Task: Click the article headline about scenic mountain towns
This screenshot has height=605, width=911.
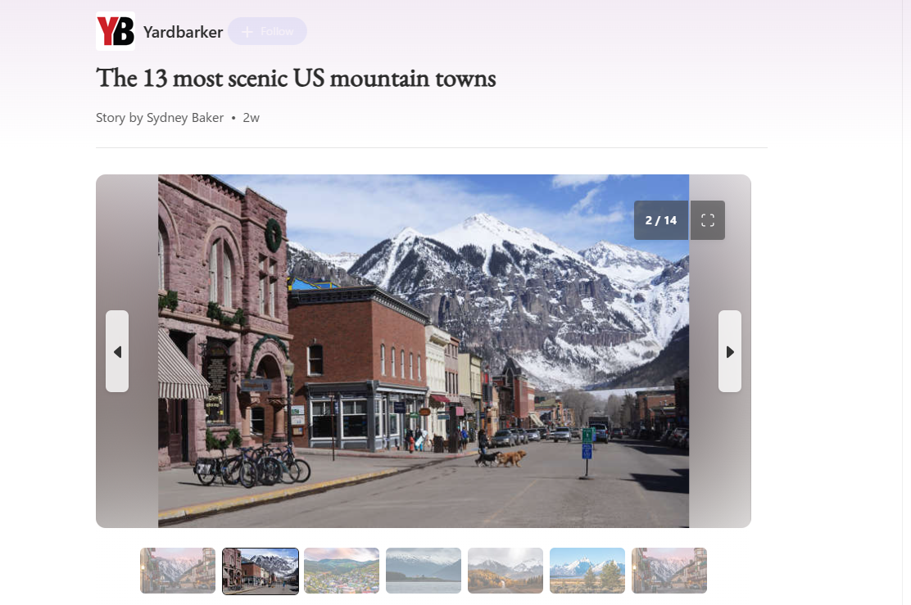Action: pyautogui.click(x=296, y=79)
